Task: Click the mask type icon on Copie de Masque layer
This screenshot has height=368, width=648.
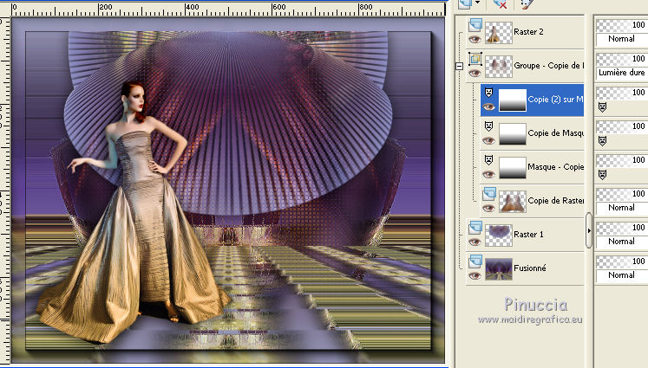Action: pyautogui.click(x=488, y=126)
